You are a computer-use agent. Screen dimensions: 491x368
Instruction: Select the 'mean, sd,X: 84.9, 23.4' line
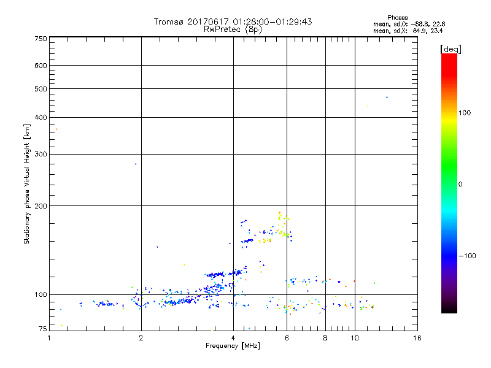point(408,31)
